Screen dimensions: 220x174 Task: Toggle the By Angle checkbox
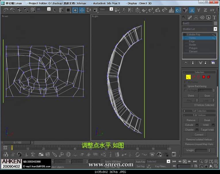185,90
